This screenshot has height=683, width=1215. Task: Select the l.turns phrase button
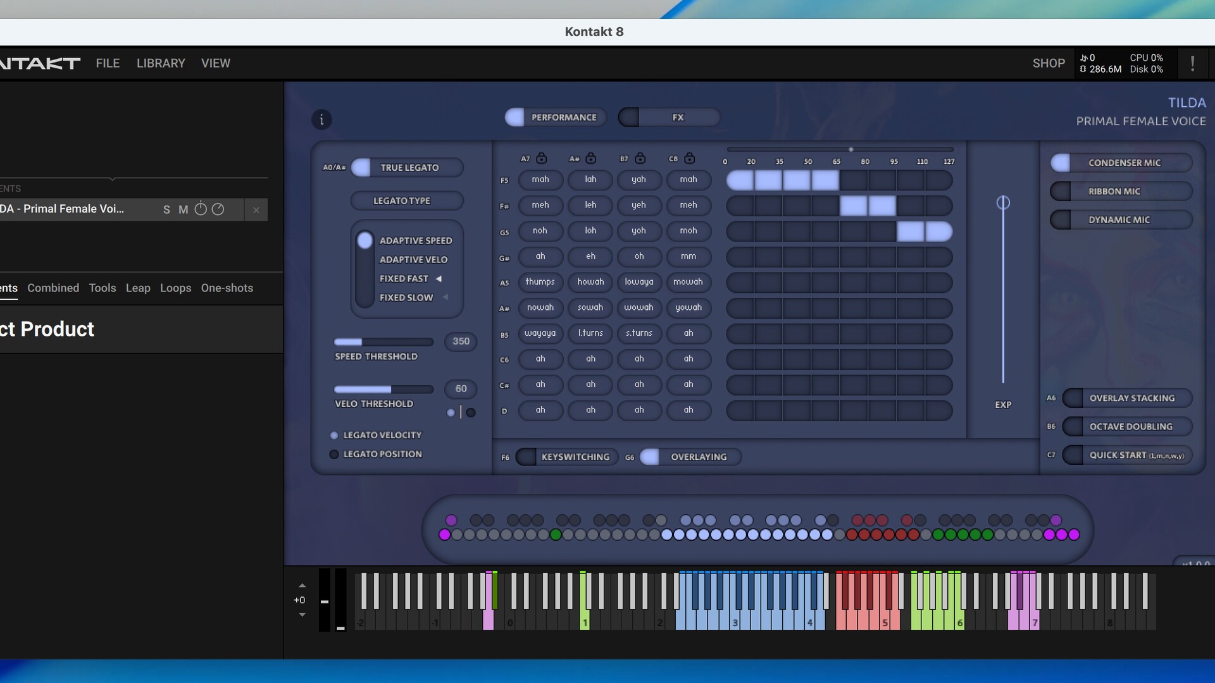590,333
